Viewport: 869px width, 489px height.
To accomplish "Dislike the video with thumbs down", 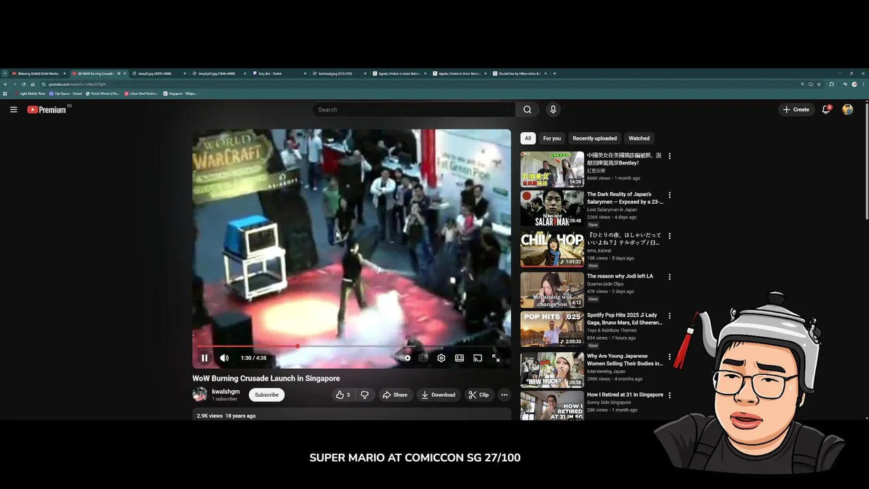I will click(365, 395).
